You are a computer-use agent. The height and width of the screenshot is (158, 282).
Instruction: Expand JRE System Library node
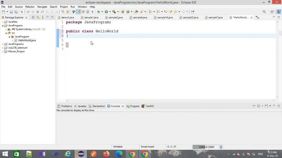coord(6,29)
